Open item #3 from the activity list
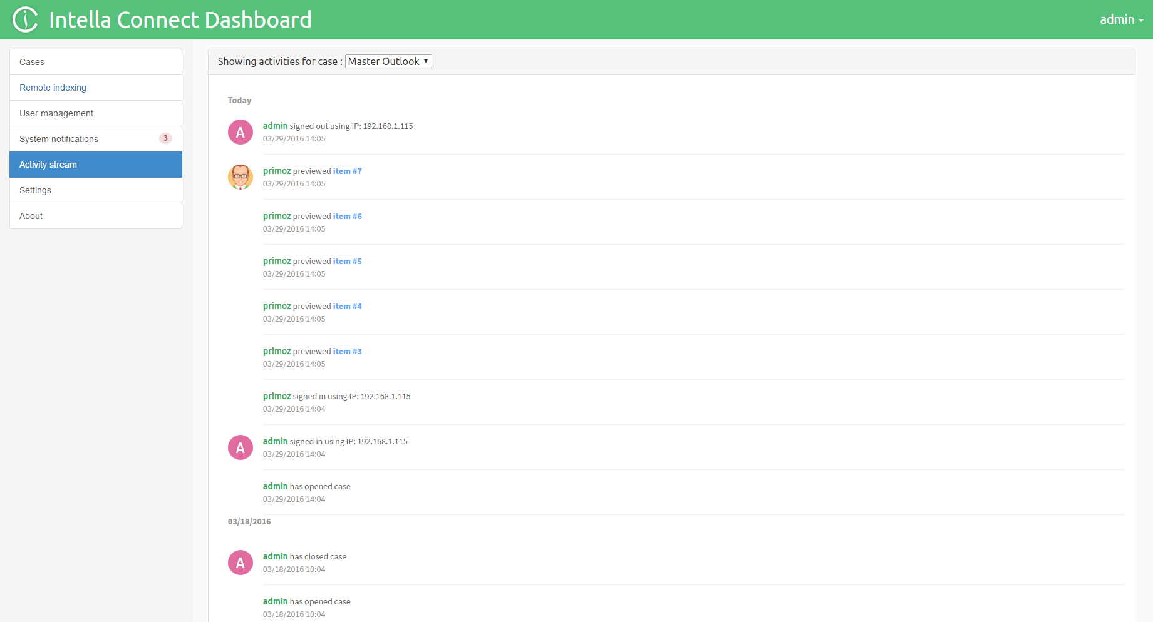 pos(348,351)
